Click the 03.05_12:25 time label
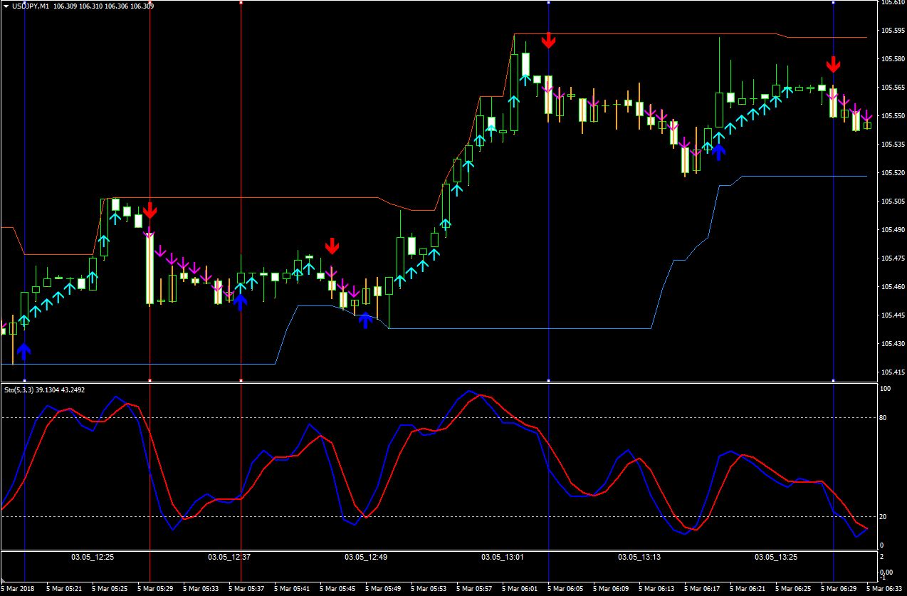This screenshot has width=907, height=596. (x=93, y=557)
